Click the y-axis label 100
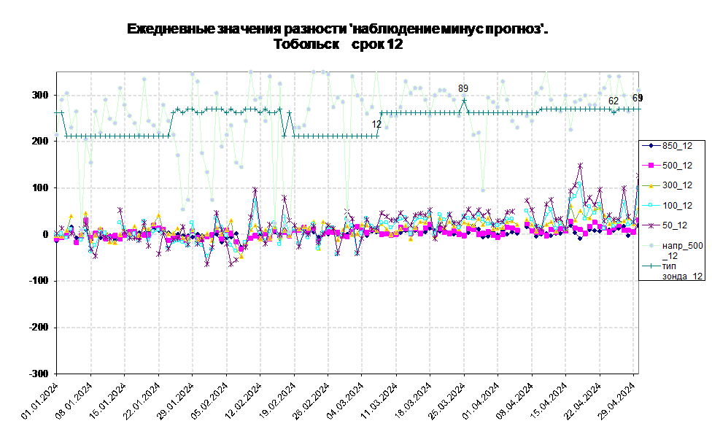The height and width of the screenshot is (437, 712). click(x=40, y=188)
